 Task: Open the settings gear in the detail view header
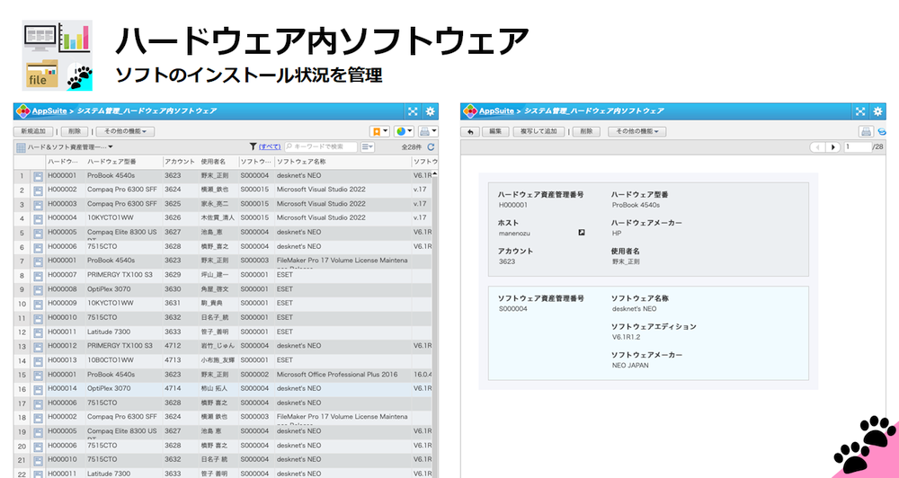pyautogui.click(x=877, y=111)
